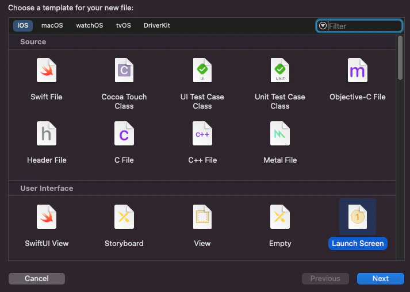Select the Objective-C File template icon
This screenshot has height=292, width=410.
pos(358,70)
